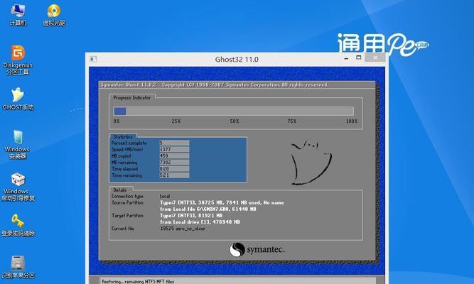Viewport: 474px width, 284px height.
Task: Click the 0% progress marker label
Action: tap(117, 121)
